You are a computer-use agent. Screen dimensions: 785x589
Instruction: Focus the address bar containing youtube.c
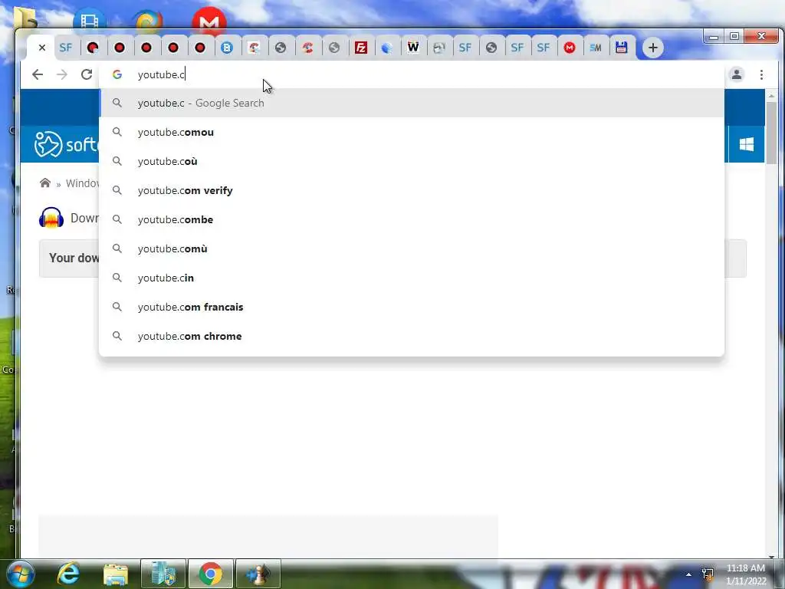pyautogui.click(x=411, y=74)
